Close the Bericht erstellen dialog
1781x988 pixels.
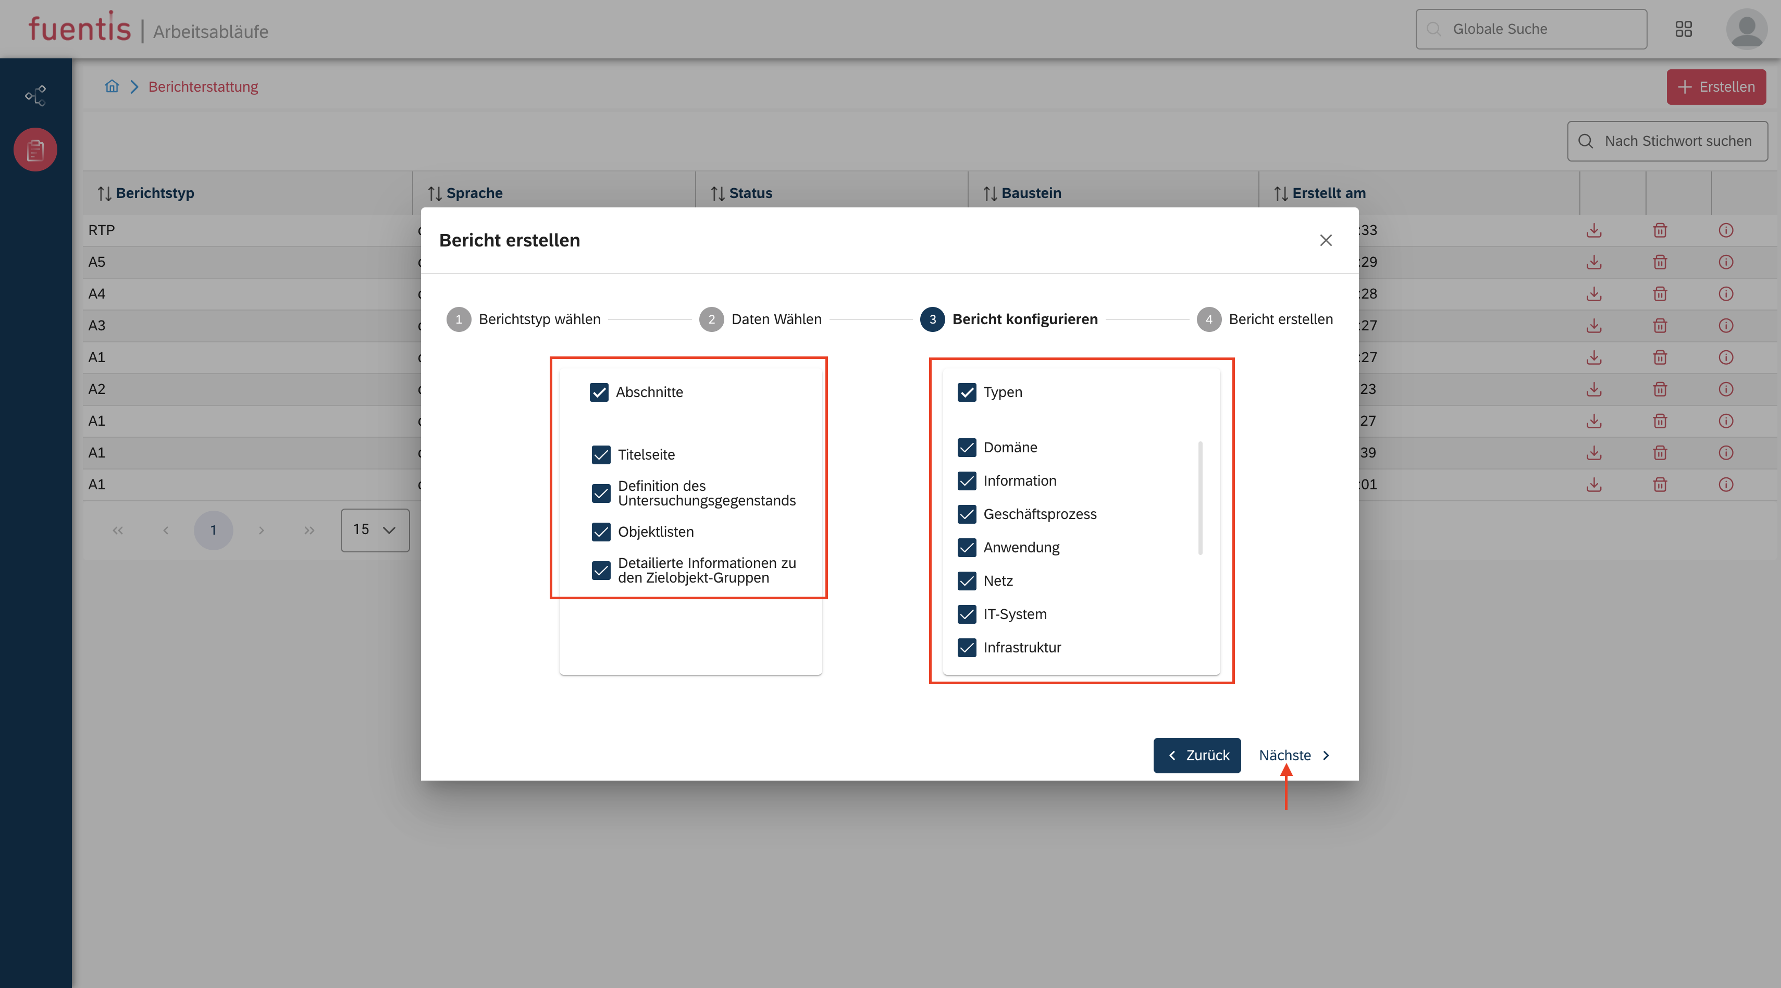(x=1326, y=240)
